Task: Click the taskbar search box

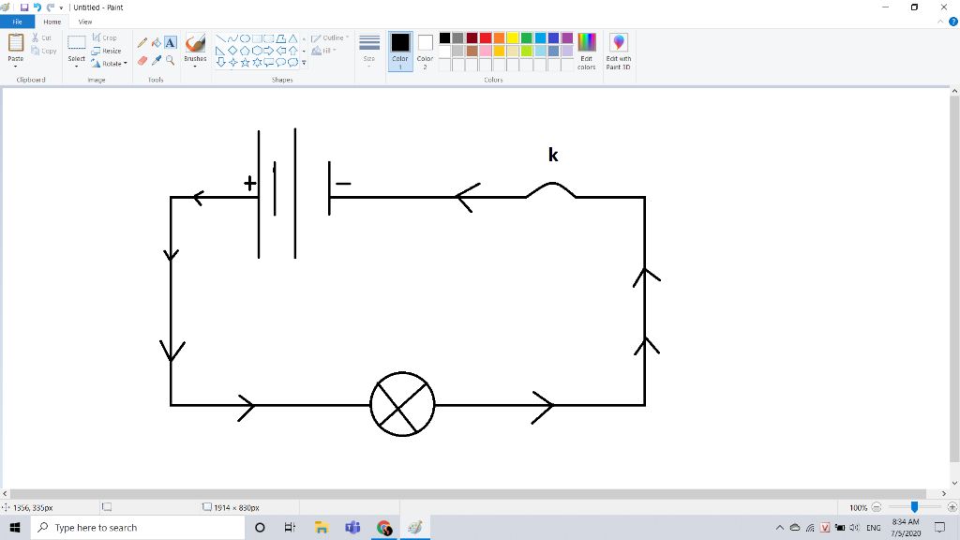Action: pos(138,527)
